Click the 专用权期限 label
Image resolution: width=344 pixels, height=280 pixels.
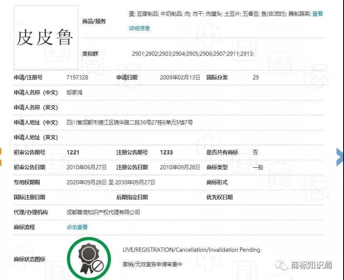click(27, 182)
